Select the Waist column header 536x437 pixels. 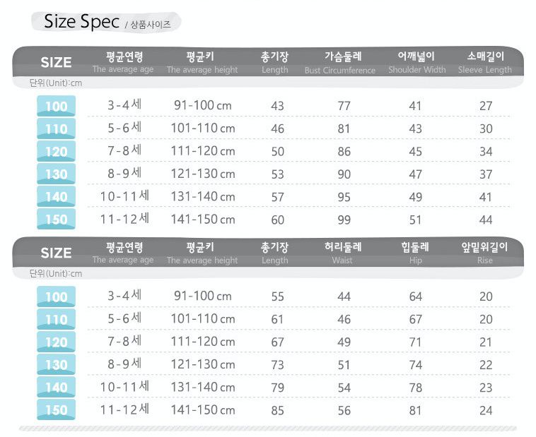pyautogui.click(x=342, y=253)
